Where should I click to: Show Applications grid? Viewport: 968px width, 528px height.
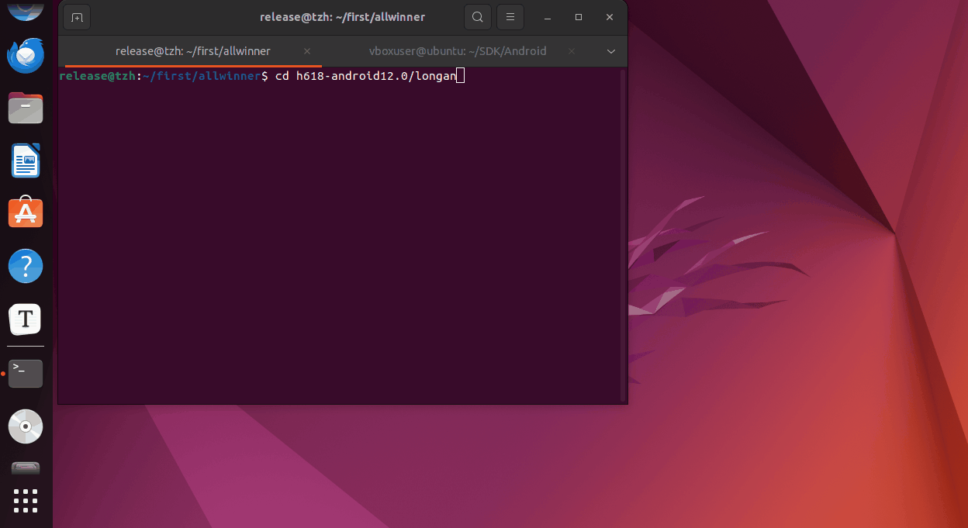26,500
